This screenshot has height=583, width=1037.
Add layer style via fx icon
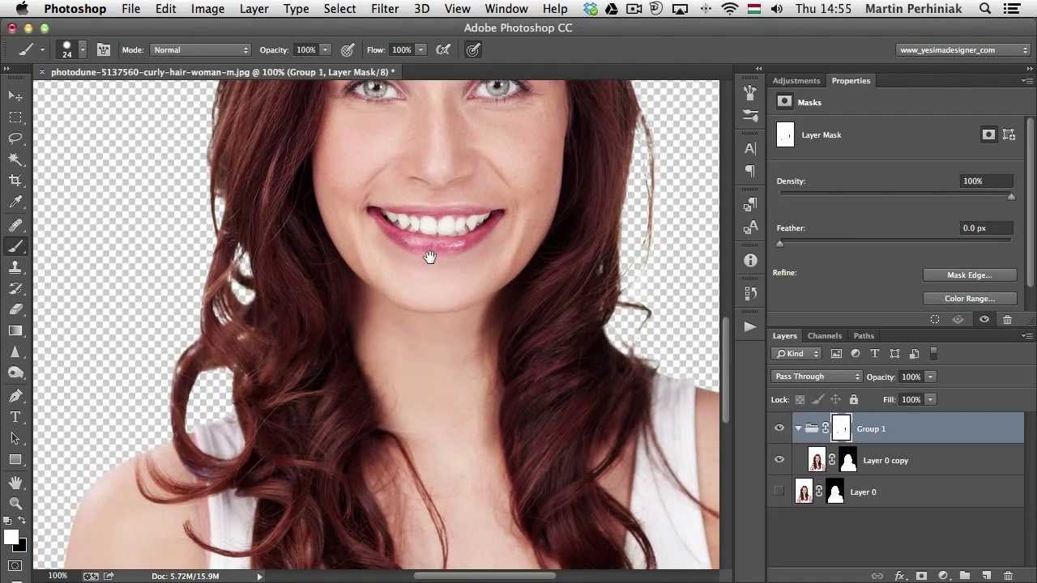pos(899,576)
